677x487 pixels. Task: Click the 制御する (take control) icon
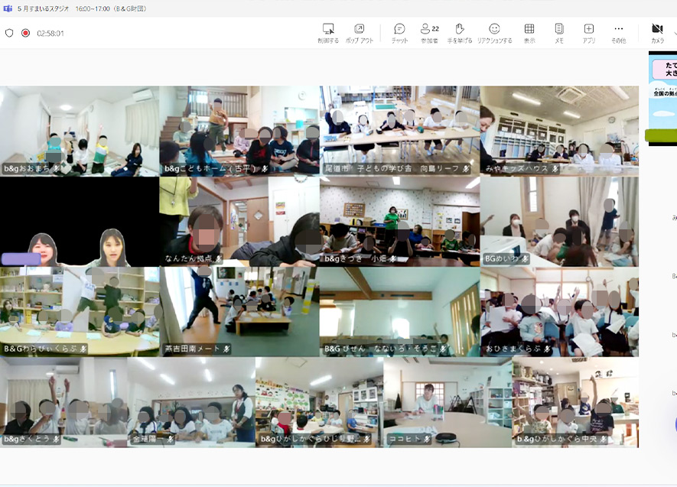[x=330, y=32]
